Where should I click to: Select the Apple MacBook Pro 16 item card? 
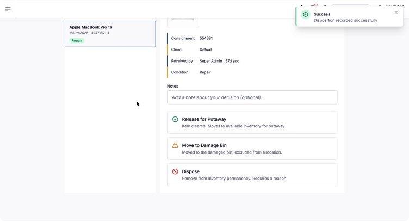click(110, 34)
